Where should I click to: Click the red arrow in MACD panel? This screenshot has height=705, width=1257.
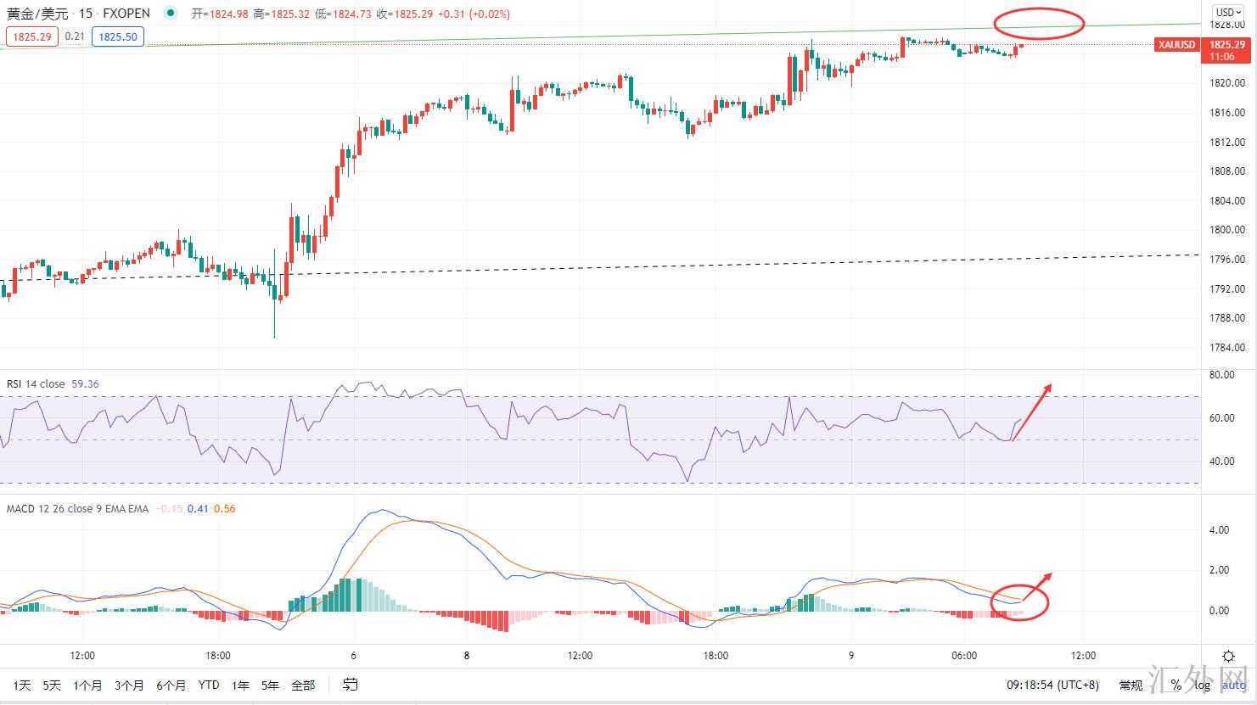pos(1038,586)
